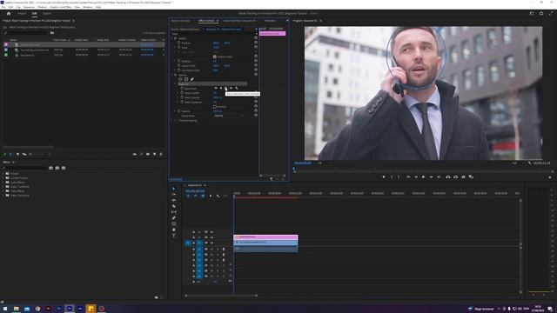Play the sequence in Program monitor

point(423,176)
